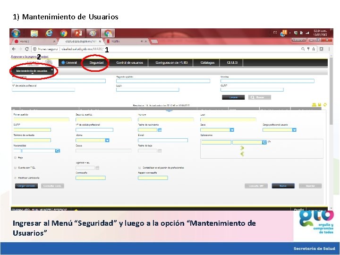Image resolution: width=340 pixels, height=255 pixels.
Task: Click the Aplicaciones search magnifier
Action: pos(264,142)
